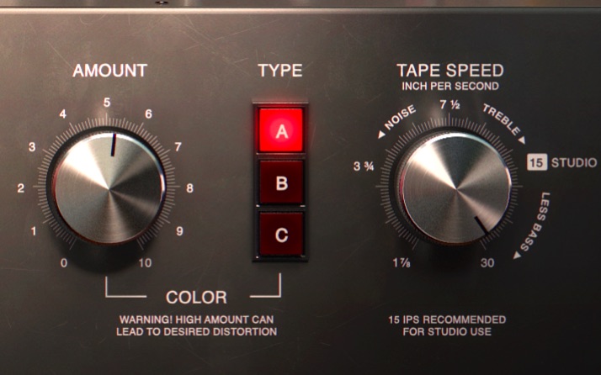
Task: Choose 30 tape speed label
Action: click(487, 263)
